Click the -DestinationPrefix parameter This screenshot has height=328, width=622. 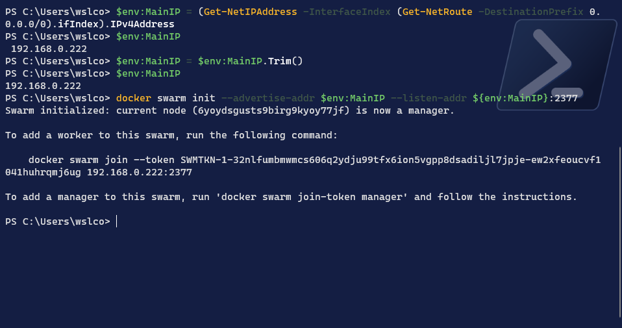coord(530,12)
